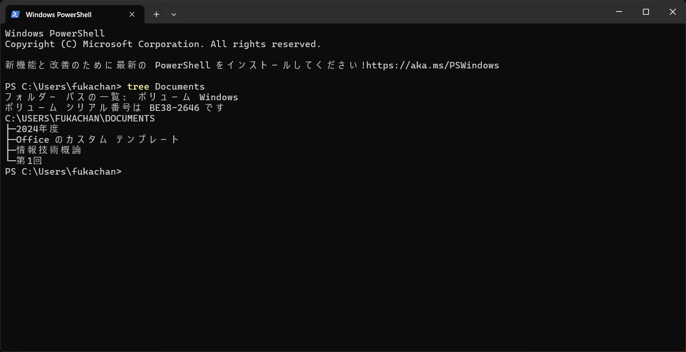
Task: Close the terminal window
Action: (673, 12)
